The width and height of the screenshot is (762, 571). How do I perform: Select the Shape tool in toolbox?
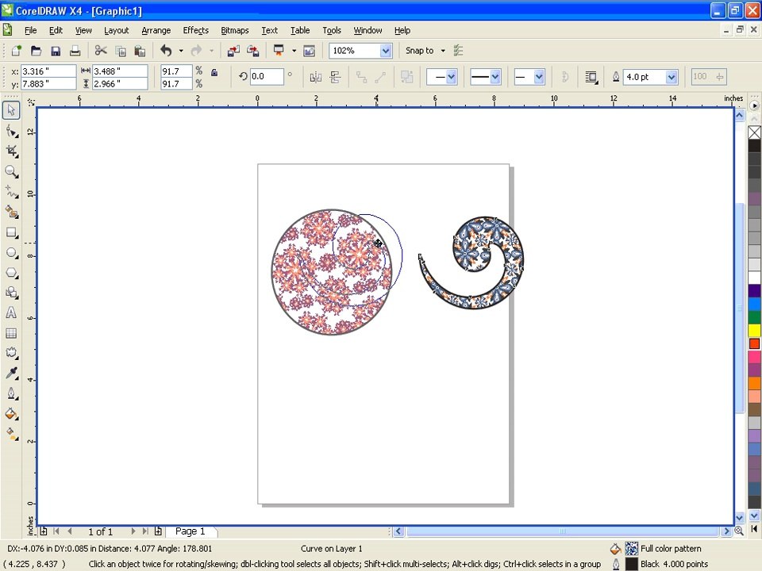(11, 131)
